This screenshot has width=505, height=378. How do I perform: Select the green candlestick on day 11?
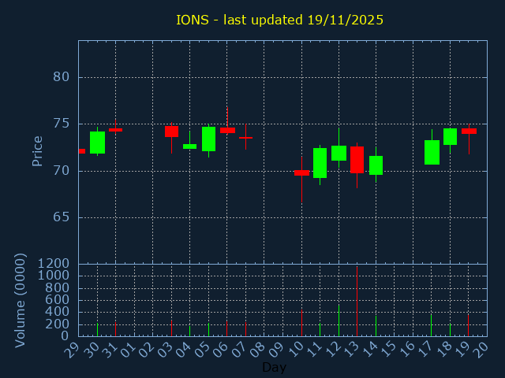(x=320, y=163)
